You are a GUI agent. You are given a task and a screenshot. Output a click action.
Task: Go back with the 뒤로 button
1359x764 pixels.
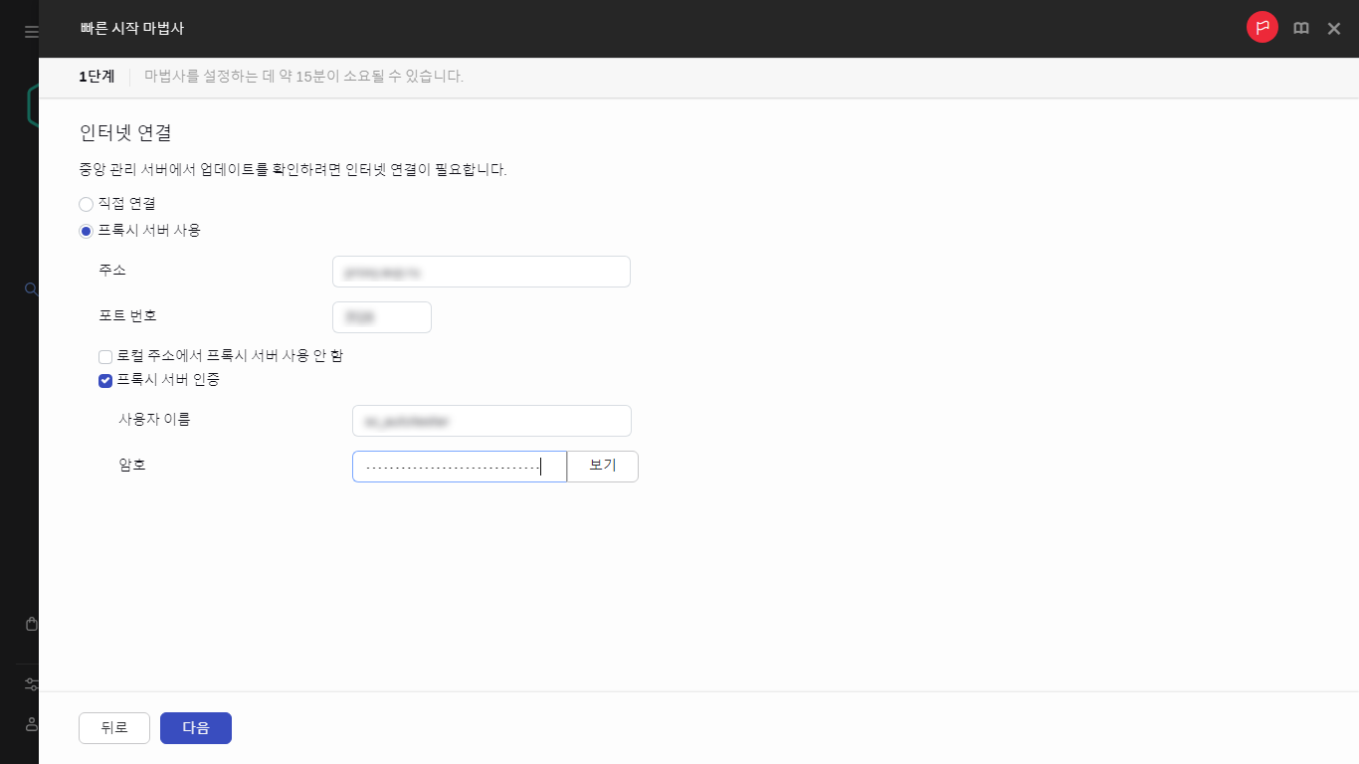point(113,727)
